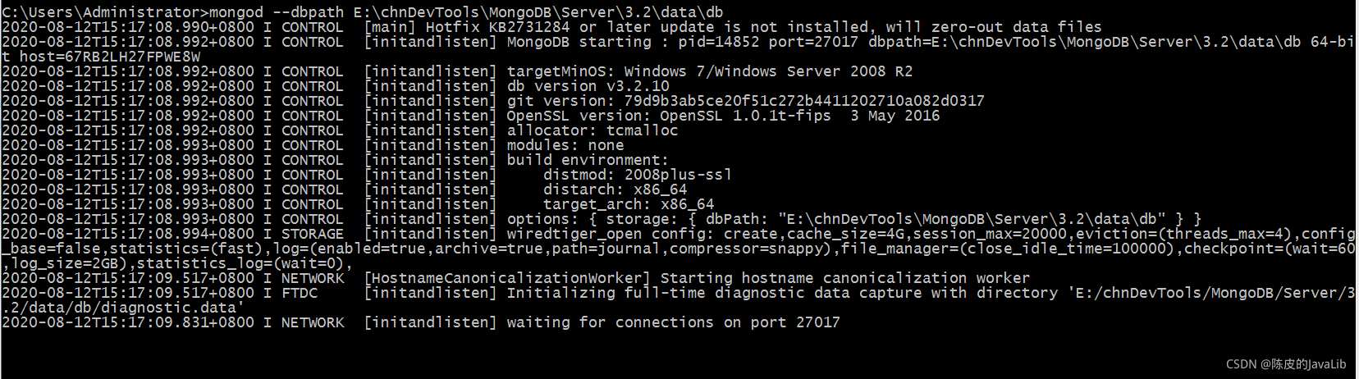1359x379 pixels.
Task: Click the mongod command text on first line
Action: [x=236, y=12]
